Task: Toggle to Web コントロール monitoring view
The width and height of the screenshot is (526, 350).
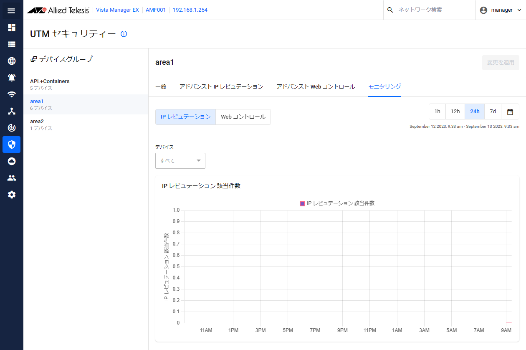Action: 243,117
